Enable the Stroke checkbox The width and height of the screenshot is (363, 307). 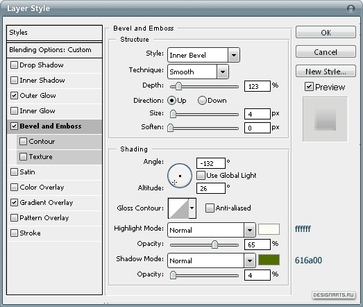click(14, 233)
